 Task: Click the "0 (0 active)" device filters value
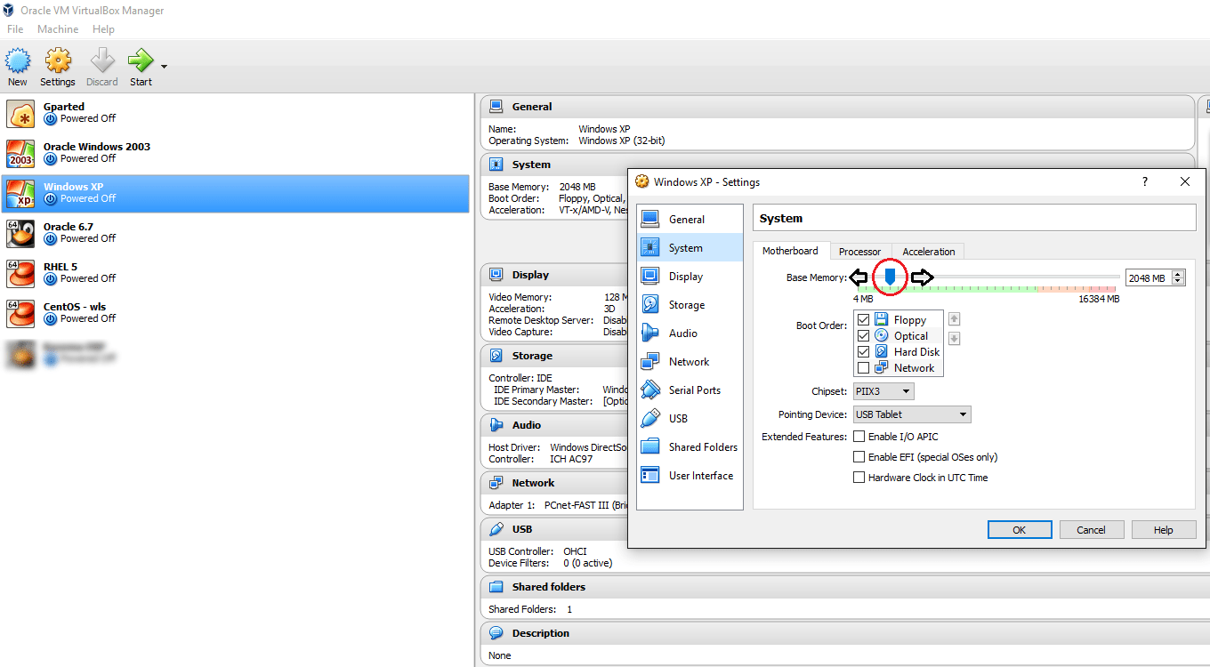(x=587, y=563)
